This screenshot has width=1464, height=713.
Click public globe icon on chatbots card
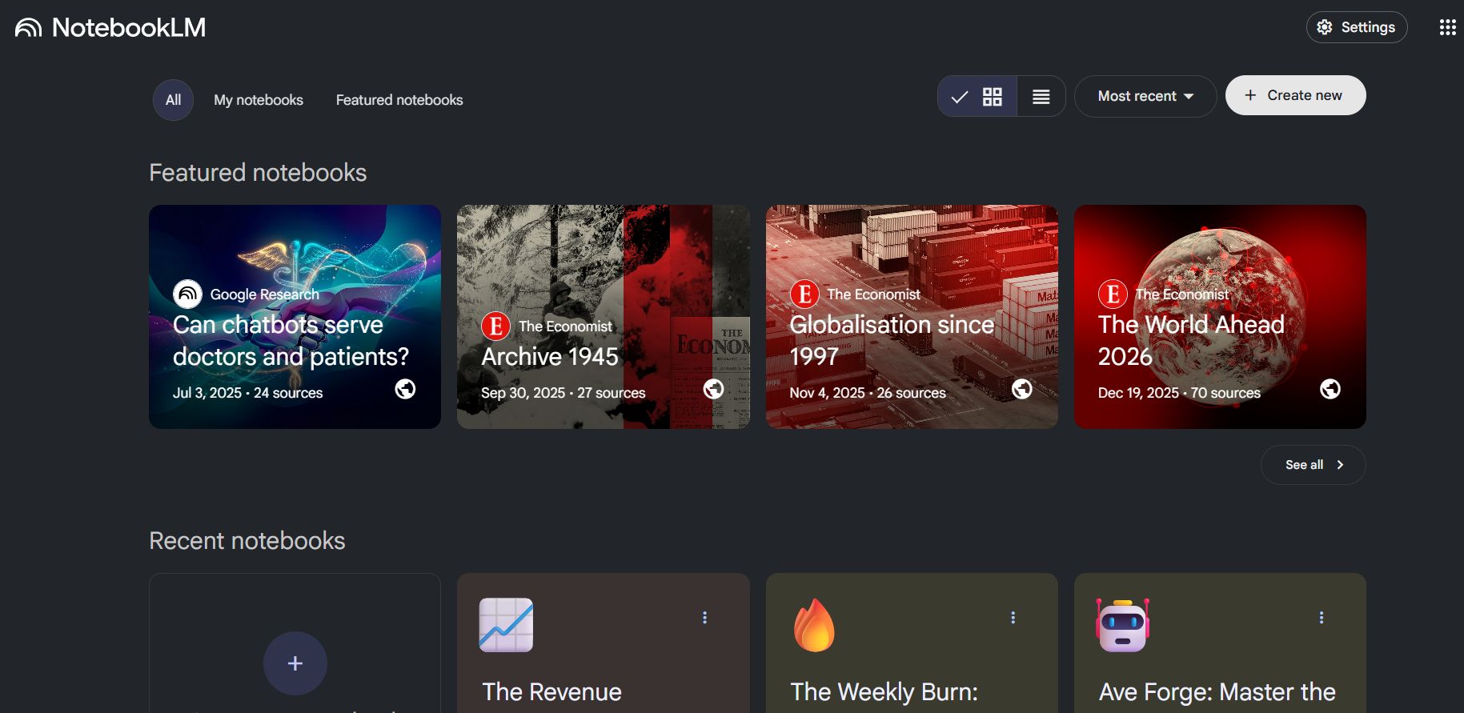click(405, 389)
